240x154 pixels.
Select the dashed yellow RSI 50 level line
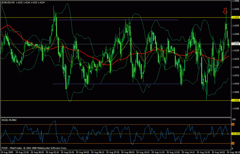click(x=116, y=134)
